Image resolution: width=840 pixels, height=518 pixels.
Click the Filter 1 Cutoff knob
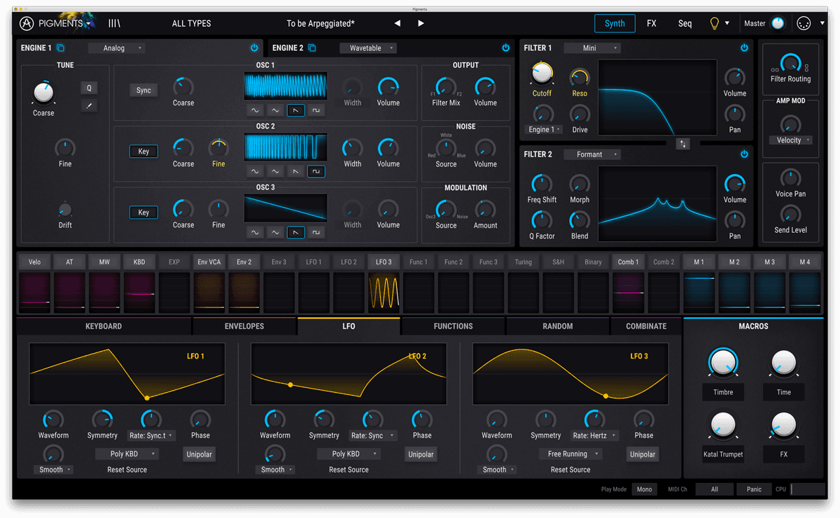(x=542, y=73)
